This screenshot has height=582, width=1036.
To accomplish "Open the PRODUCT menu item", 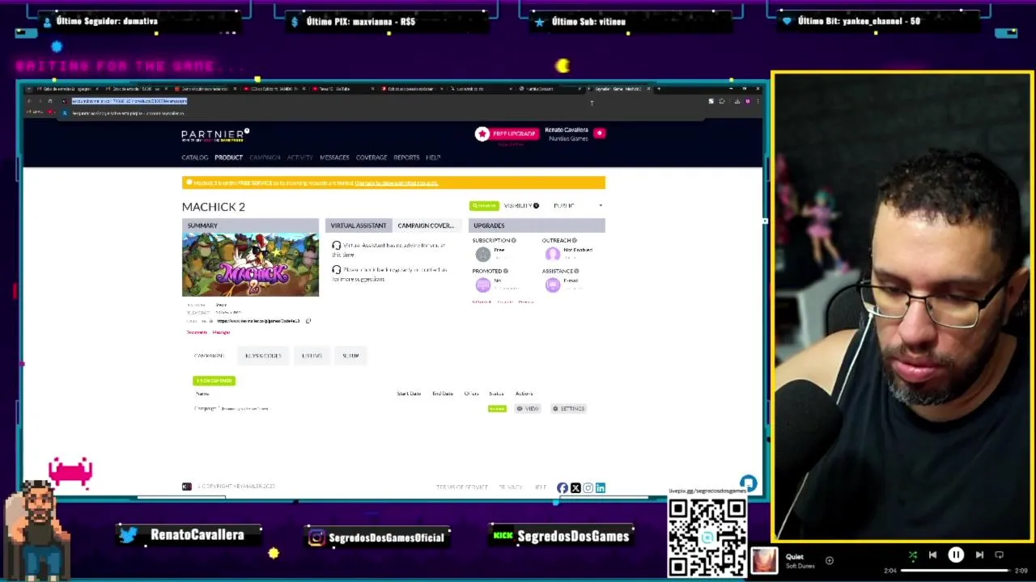I will point(228,158).
